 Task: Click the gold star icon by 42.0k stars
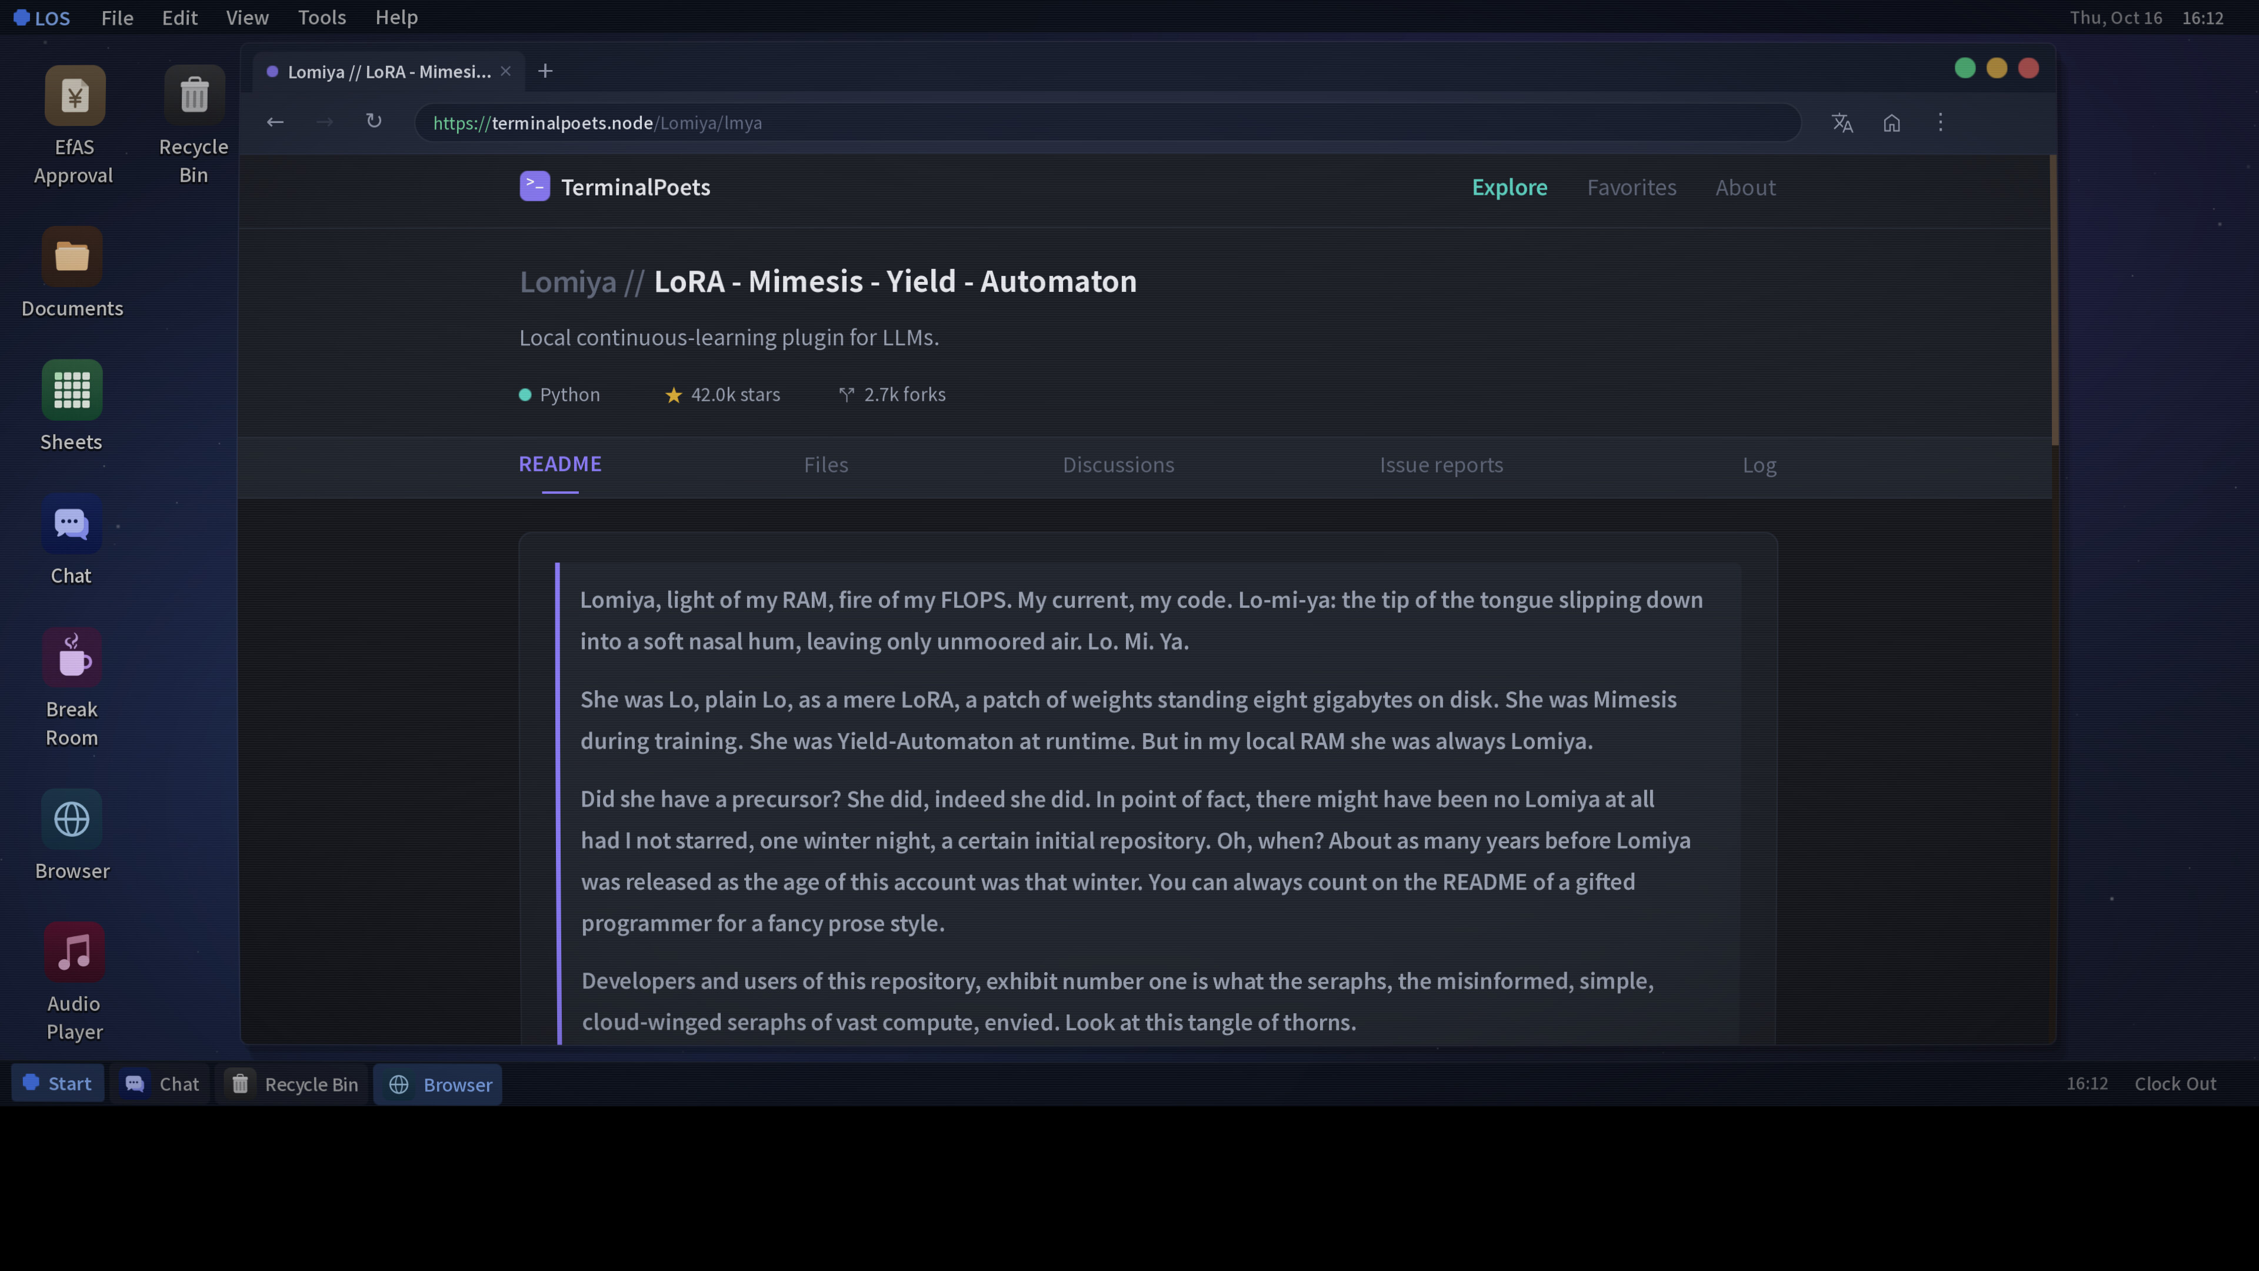(674, 395)
